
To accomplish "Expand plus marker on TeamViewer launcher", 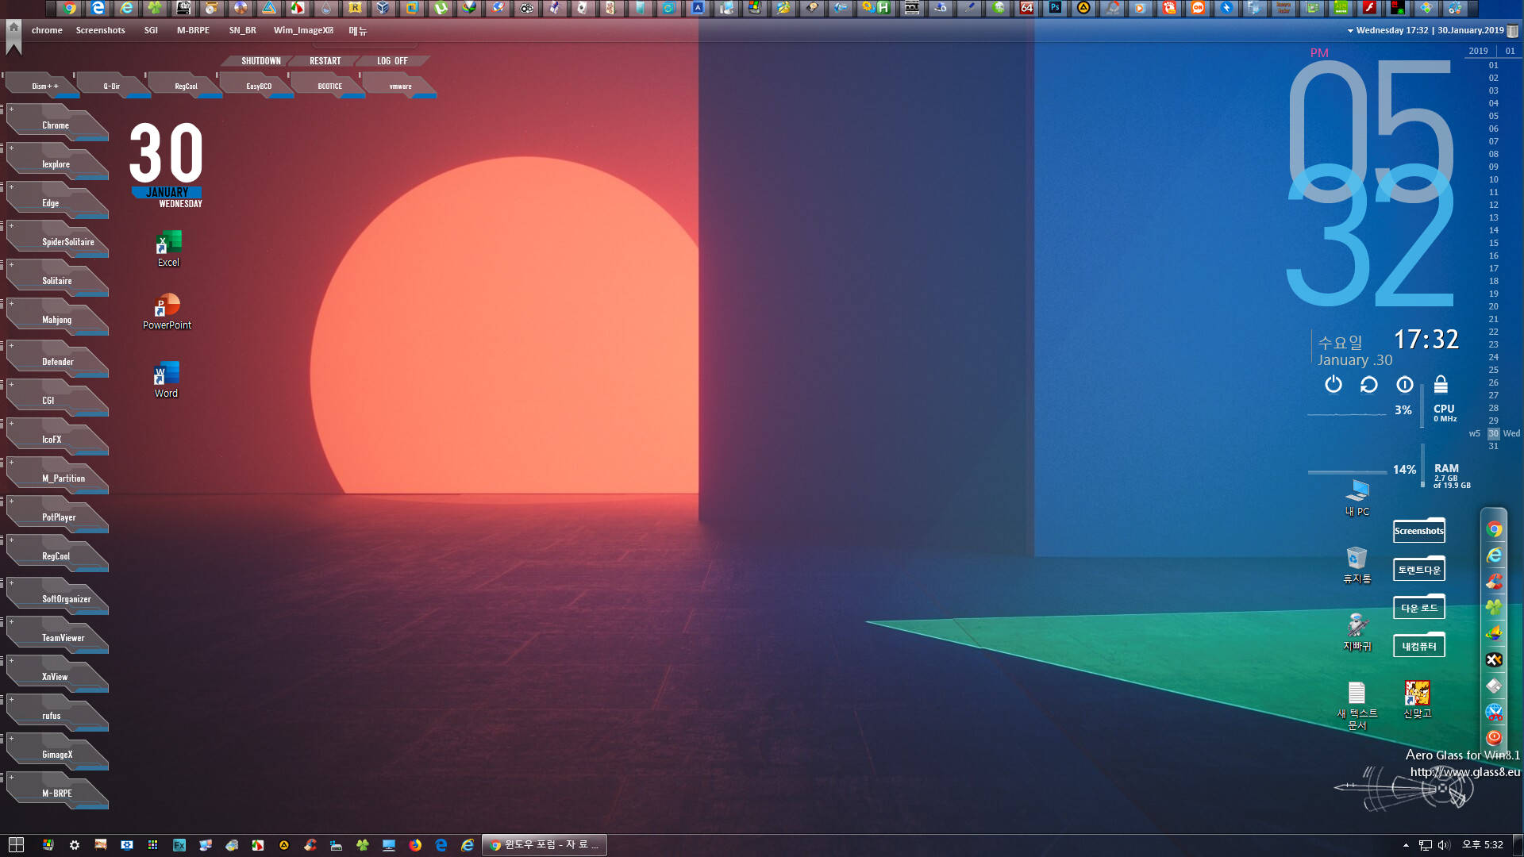I will click(11, 621).
